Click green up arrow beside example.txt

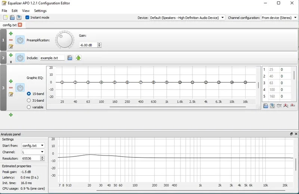pos(78,58)
